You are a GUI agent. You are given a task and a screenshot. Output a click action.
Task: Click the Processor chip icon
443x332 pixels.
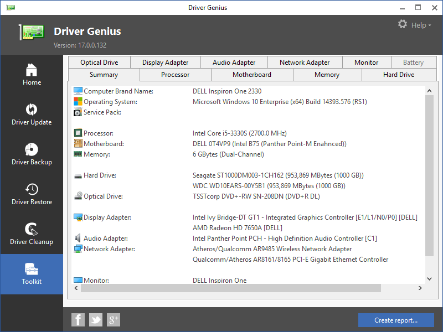[x=78, y=133]
